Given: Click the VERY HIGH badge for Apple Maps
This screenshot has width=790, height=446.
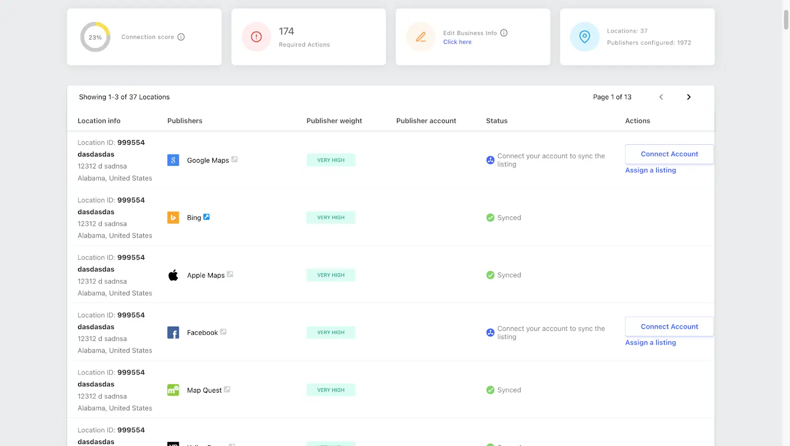Looking at the screenshot, I should tap(331, 275).
